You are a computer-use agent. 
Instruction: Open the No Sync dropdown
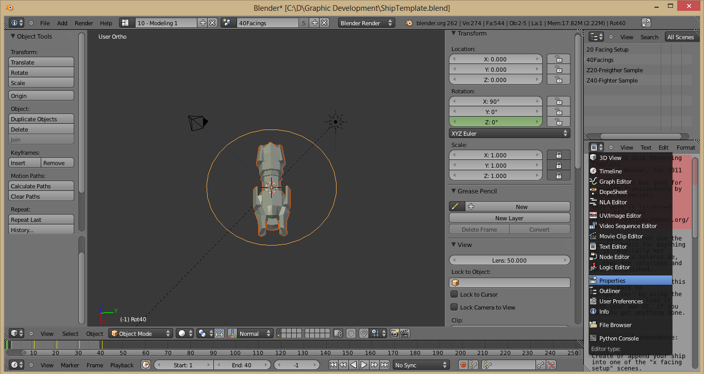pos(421,365)
